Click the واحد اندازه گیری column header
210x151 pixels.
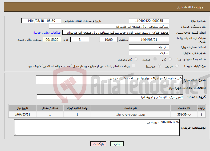click(x=77, y=108)
